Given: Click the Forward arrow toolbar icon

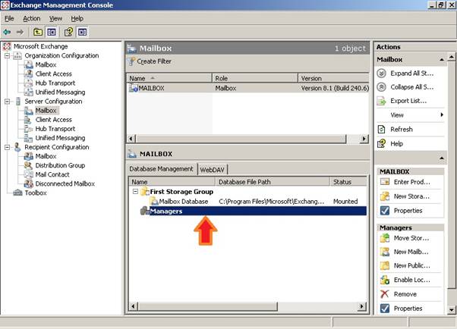Looking at the screenshot, I should [x=20, y=32].
